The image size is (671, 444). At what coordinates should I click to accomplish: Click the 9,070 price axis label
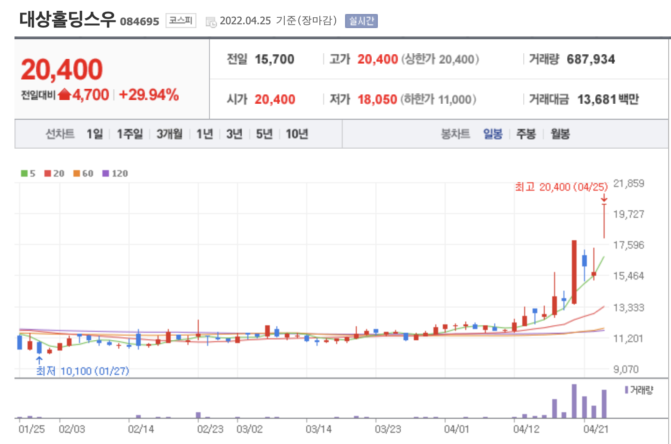click(x=626, y=369)
